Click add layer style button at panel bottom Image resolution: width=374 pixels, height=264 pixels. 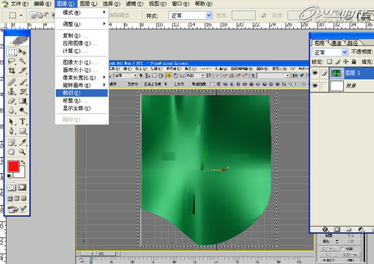point(325,229)
